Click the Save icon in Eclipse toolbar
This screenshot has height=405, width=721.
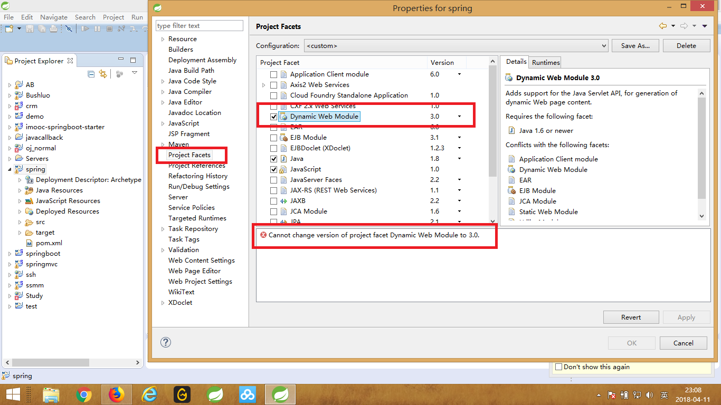30,28
